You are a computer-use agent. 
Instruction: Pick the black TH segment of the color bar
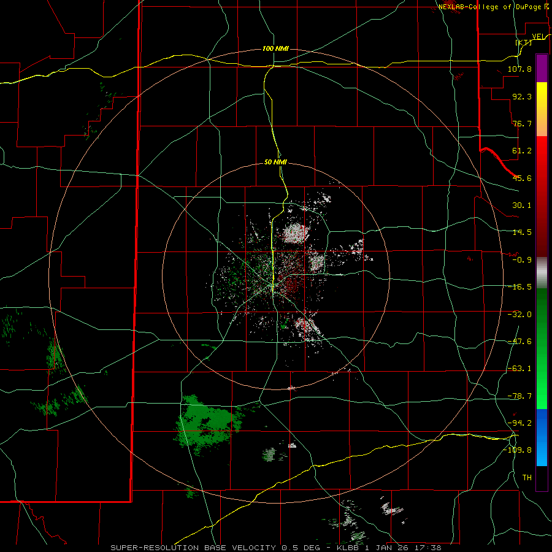pos(542,478)
